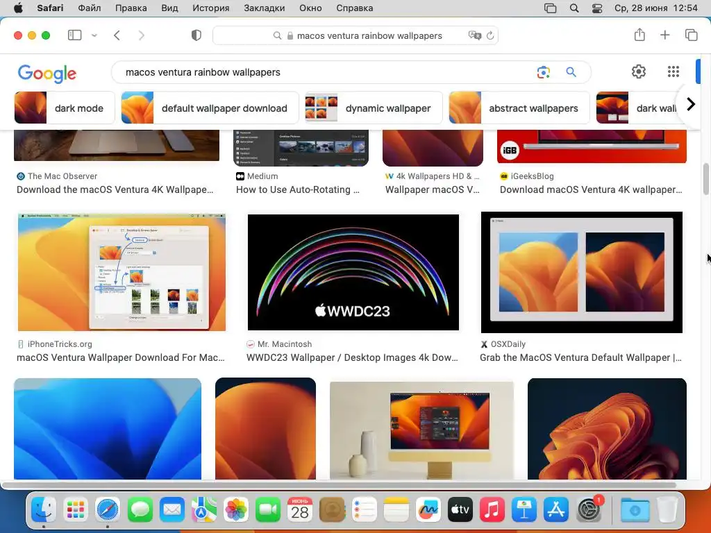Screen dimensions: 711x533
Task: Reload the page with refresh icon
Action: pyautogui.click(x=490, y=35)
